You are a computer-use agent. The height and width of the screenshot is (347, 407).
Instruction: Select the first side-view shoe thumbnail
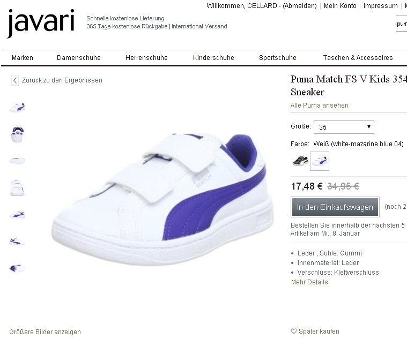(17, 107)
